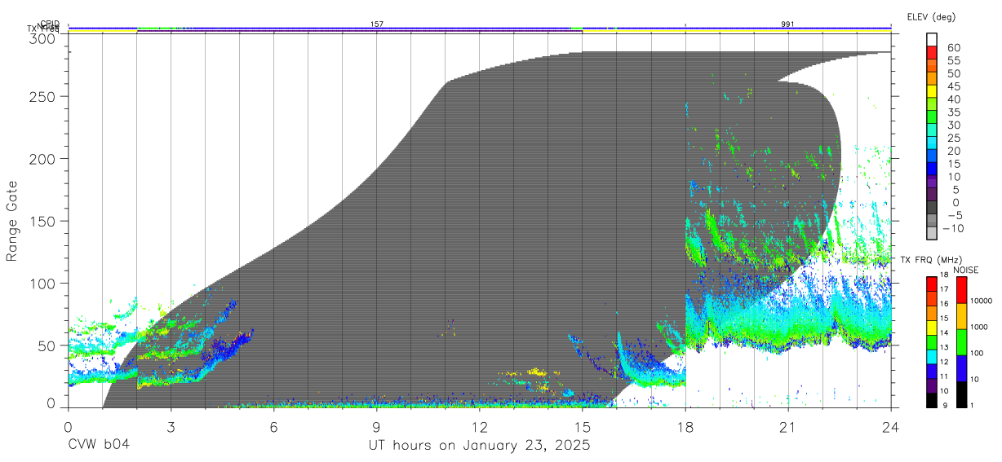
Task: Click the green segment of the NOISE colorbar
Action: 962,341
